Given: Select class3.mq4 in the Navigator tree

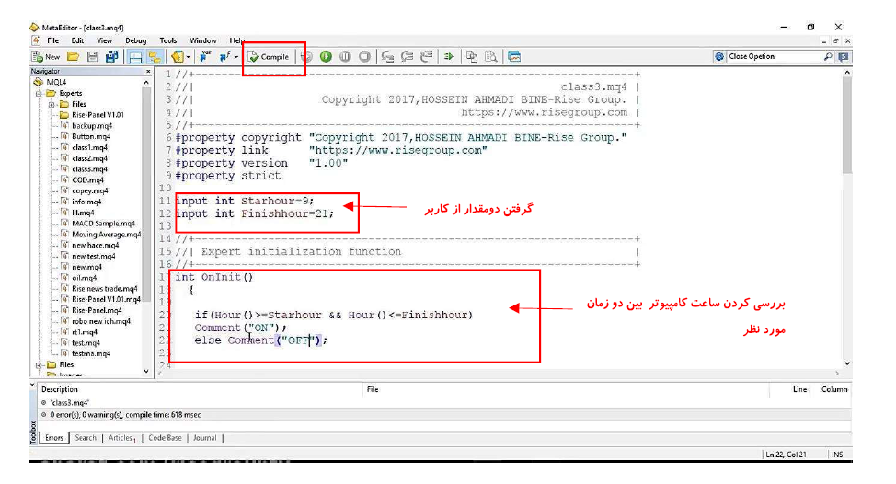Looking at the screenshot, I should point(89,169).
